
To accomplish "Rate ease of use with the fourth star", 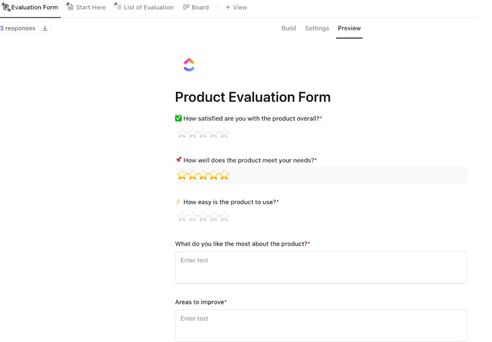I will click(x=213, y=217).
